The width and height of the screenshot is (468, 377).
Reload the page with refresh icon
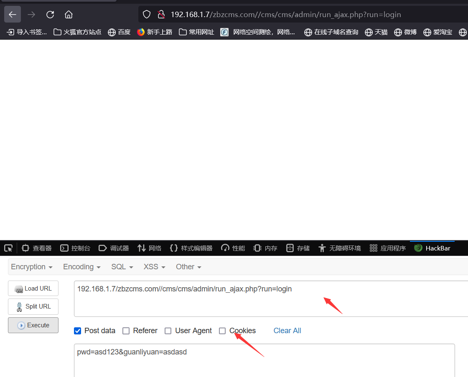[x=50, y=15]
